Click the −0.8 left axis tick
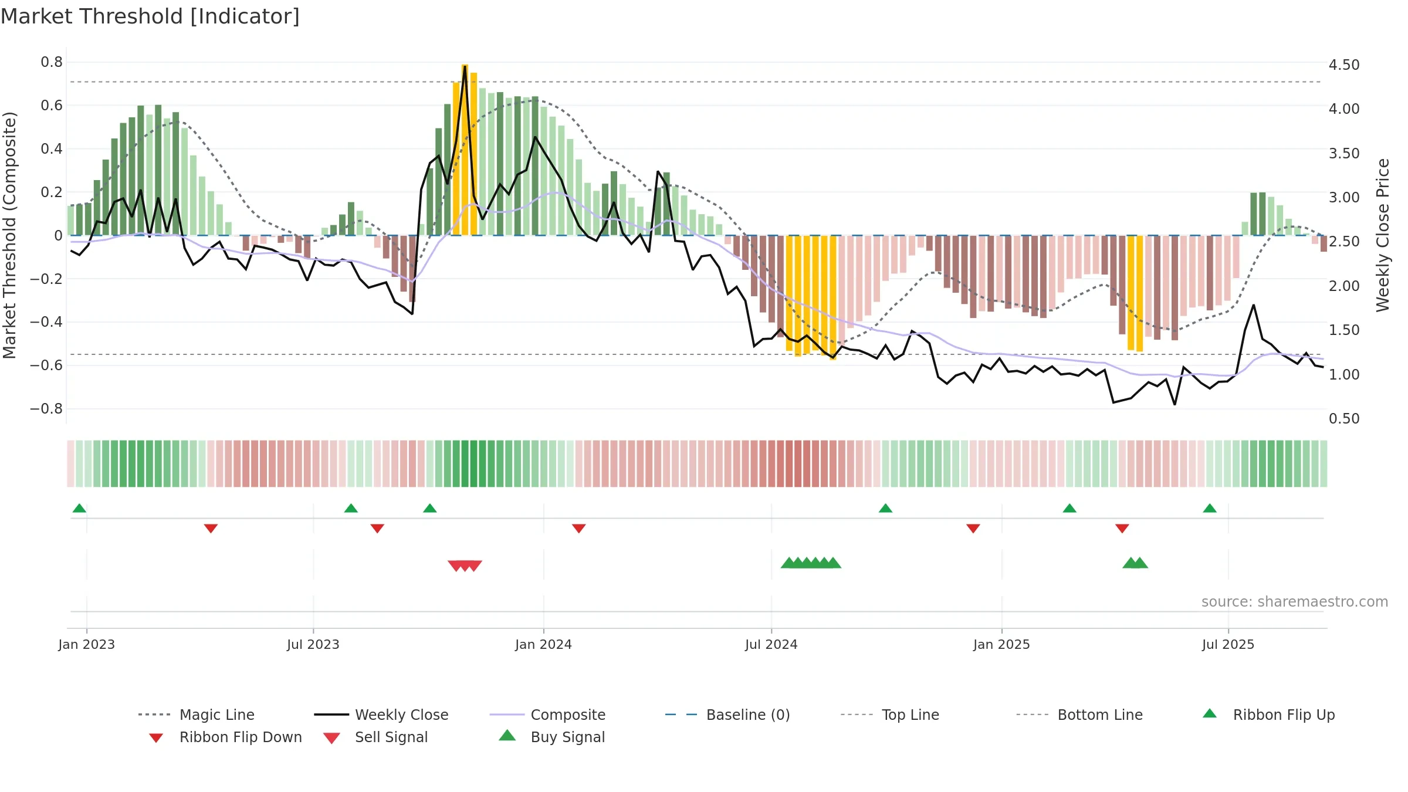Image resolution: width=1408 pixels, height=792 pixels. click(x=46, y=408)
